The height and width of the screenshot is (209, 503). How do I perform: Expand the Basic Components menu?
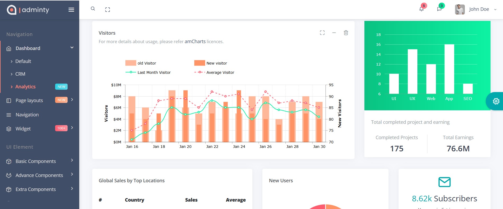tap(36, 161)
